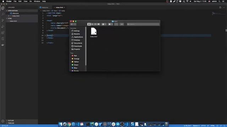Image resolution: width=227 pixels, height=127 pixels.
Task: Open the Trash from the Dock
Action: click(x=166, y=124)
